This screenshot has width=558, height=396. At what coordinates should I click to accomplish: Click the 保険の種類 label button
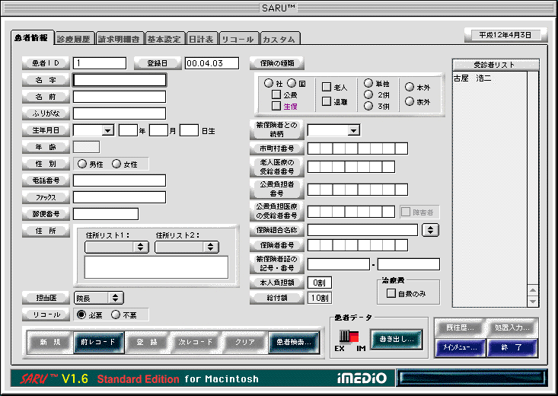coord(277,63)
